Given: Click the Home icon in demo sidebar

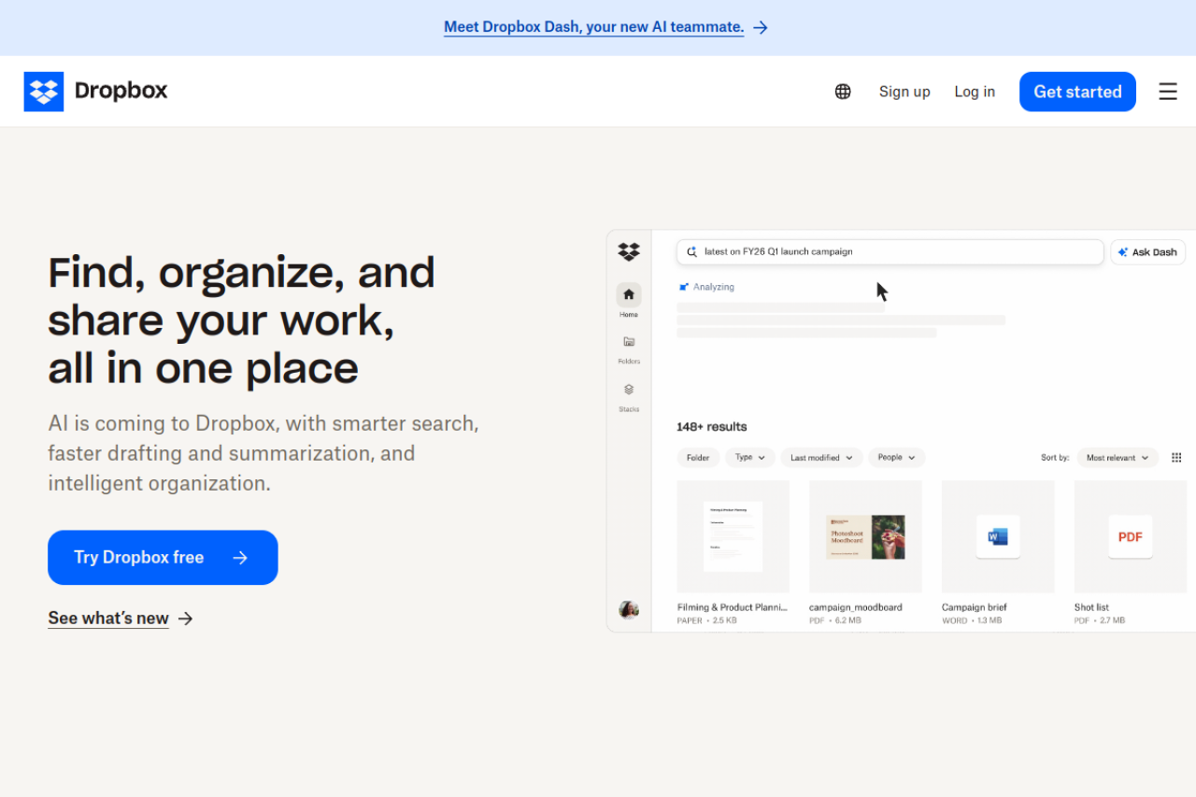Looking at the screenshot, I should [629, 295].
